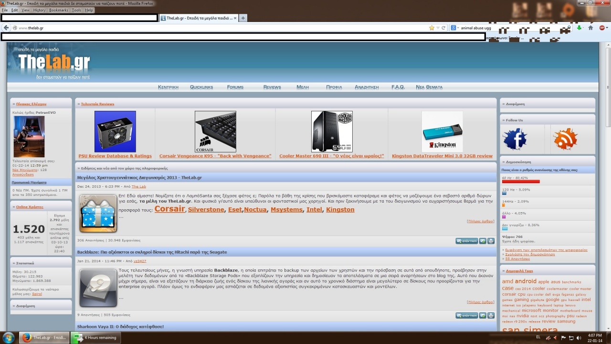Image resolution: width=611 pixels, height=344 pixels.
Task: Go back with the browser back arrow
Action: point(6,28)
